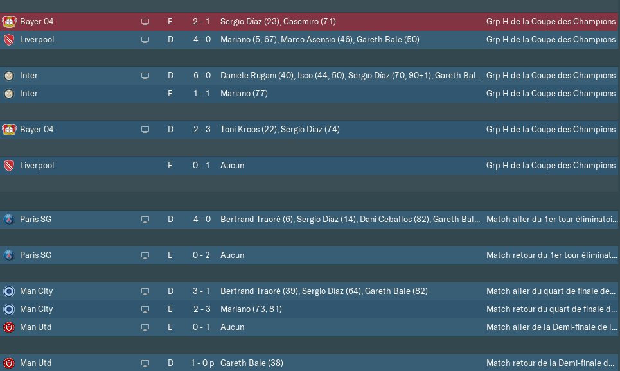Click scorers Toni Kroos, Sergio Díaz entry

(280, 130)
